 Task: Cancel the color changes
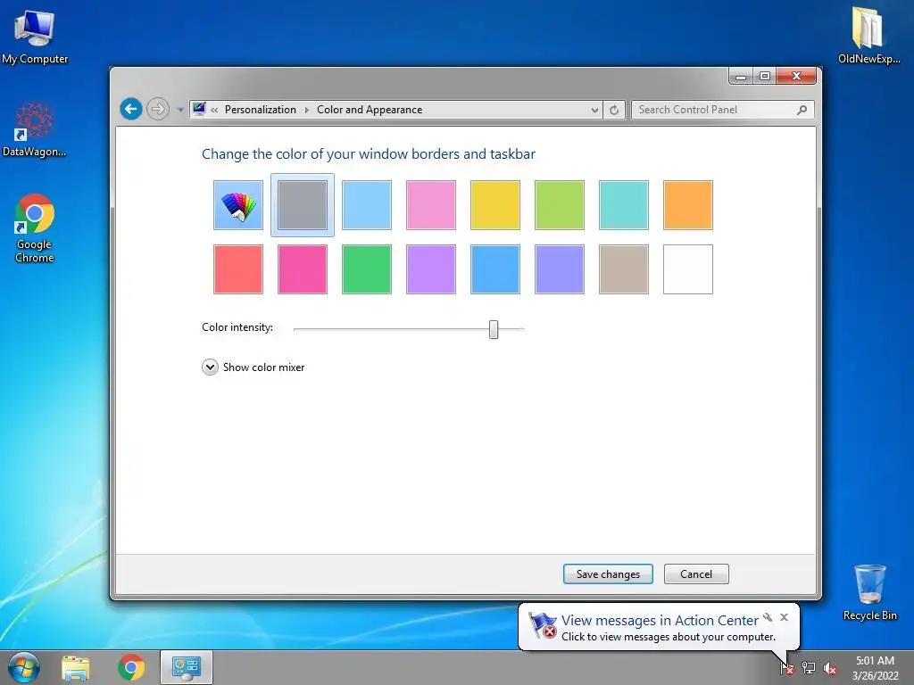pos(696,574)
